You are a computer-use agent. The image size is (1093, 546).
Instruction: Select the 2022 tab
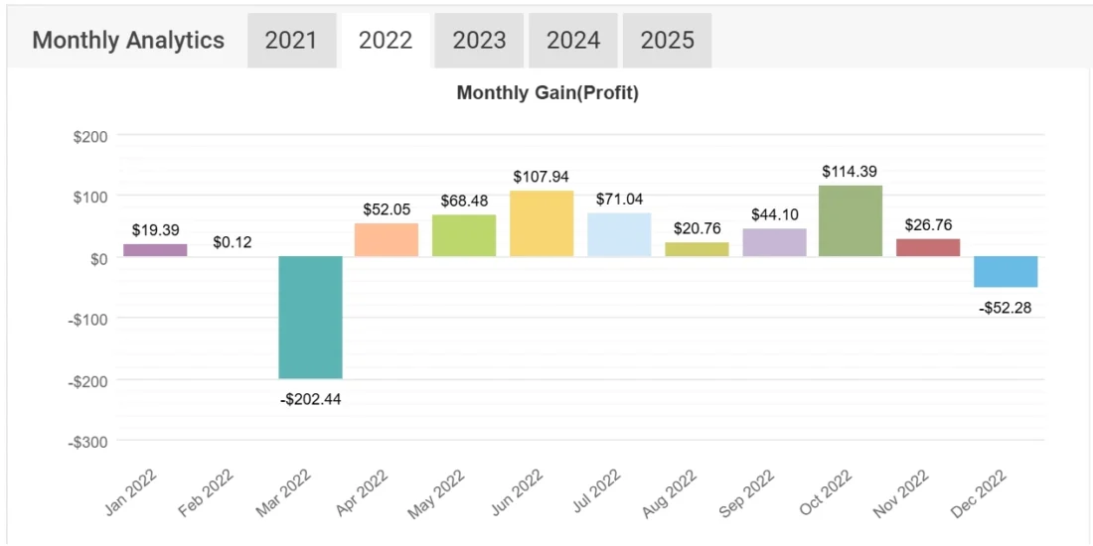(386, 41)
